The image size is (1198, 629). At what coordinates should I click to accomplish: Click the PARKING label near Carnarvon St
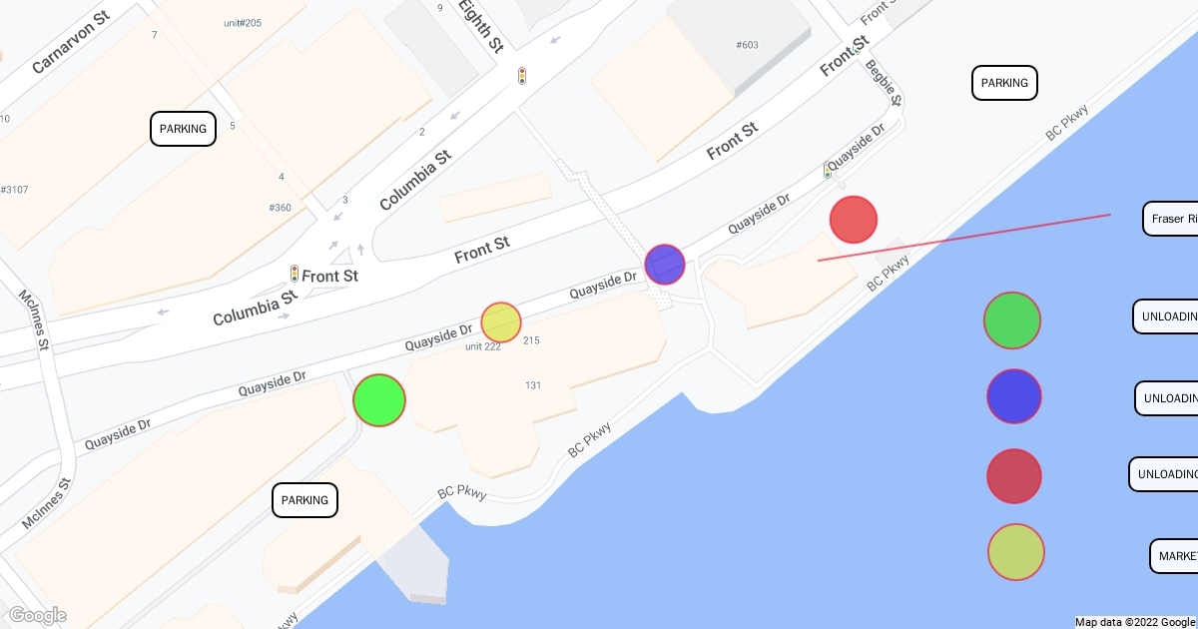pyautogui.click(x=183, y=129)
